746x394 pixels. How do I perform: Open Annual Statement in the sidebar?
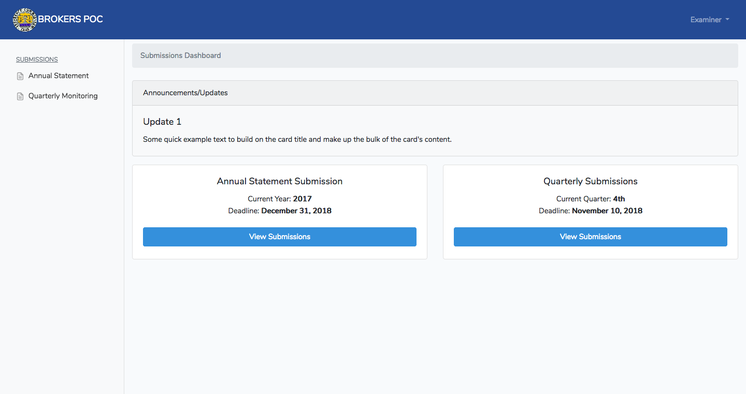[x=59, y=76]
